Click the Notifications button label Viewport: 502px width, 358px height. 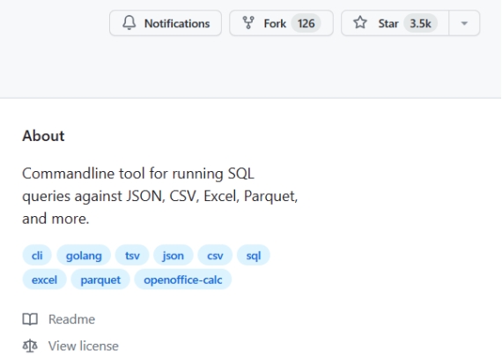click(x=177, y=24)
